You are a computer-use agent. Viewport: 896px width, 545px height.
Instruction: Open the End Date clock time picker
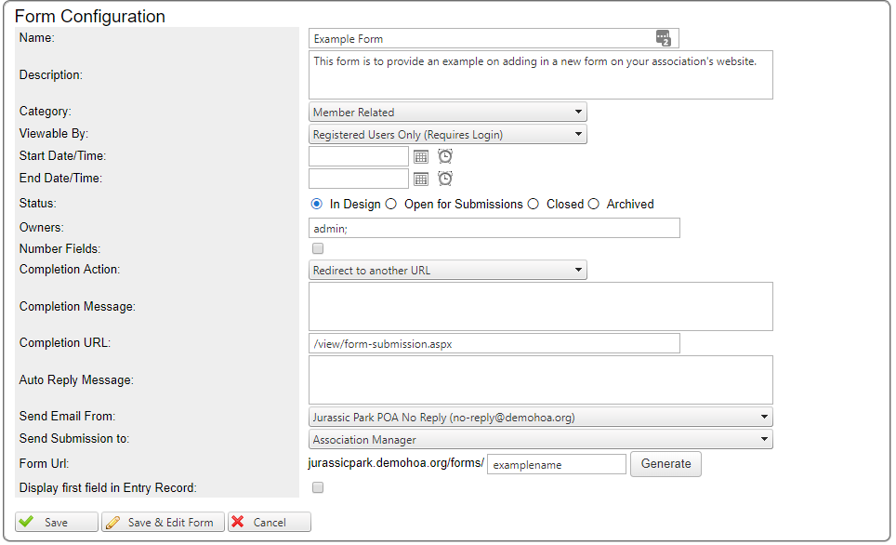pos(444,178)
